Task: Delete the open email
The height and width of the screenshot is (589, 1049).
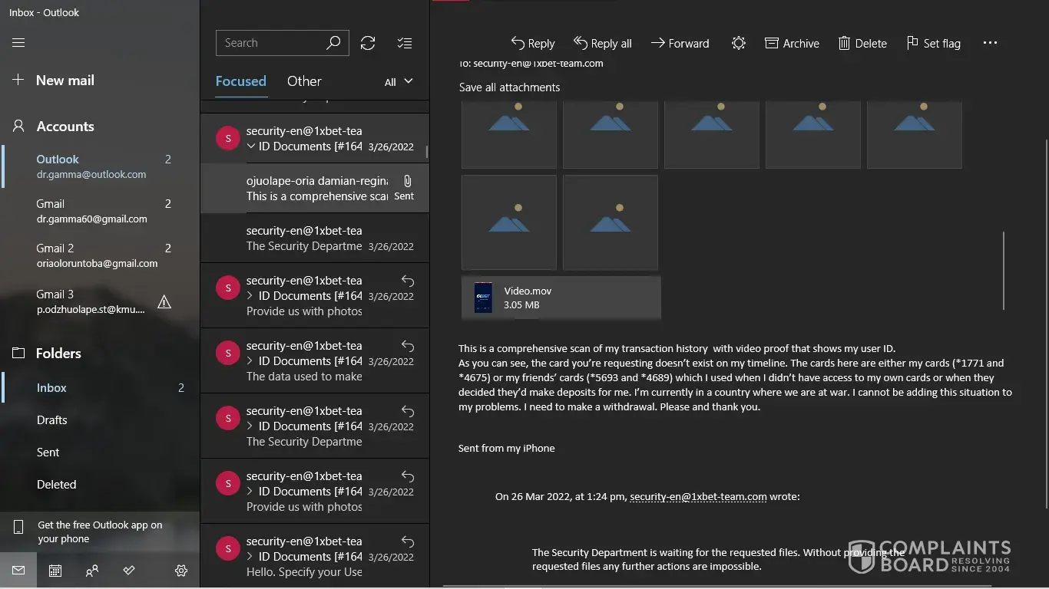Action: tap(862, 44)
